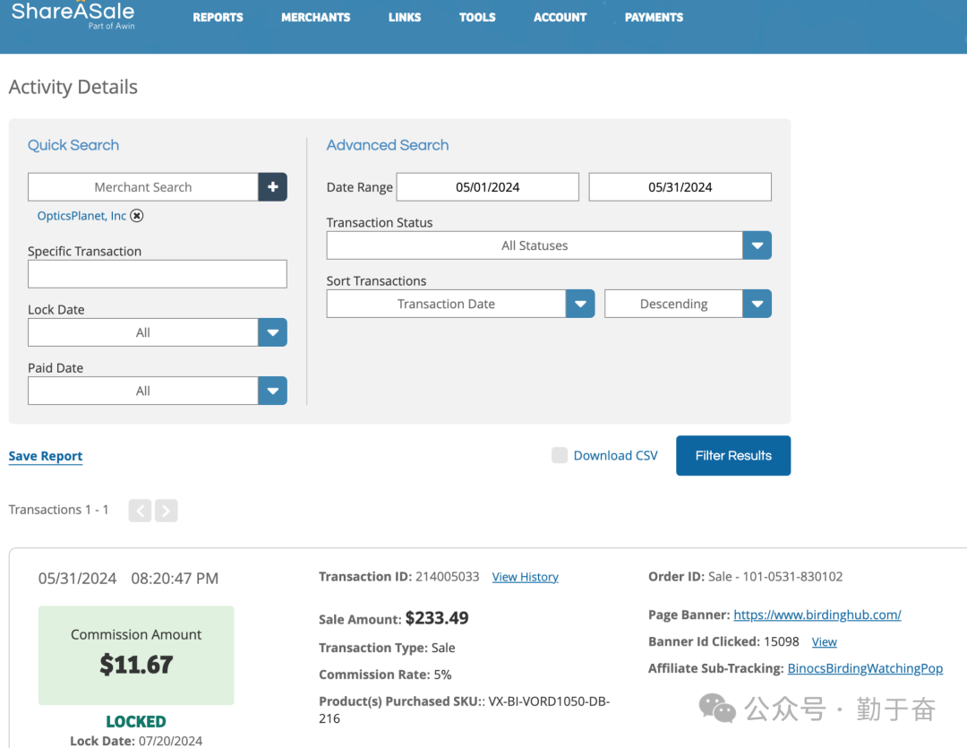Screen dimensions: 967x748
Task: Select the Payments menu item
Action: 654,17
